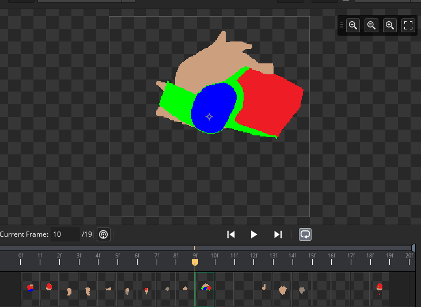Viewport: 421px width, 307px height.
Task: Click the Current Frame number field
Action: 65,234
